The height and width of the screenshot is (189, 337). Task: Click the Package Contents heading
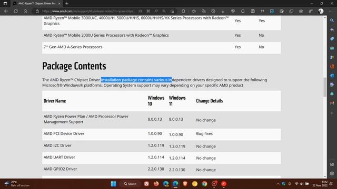74,66
